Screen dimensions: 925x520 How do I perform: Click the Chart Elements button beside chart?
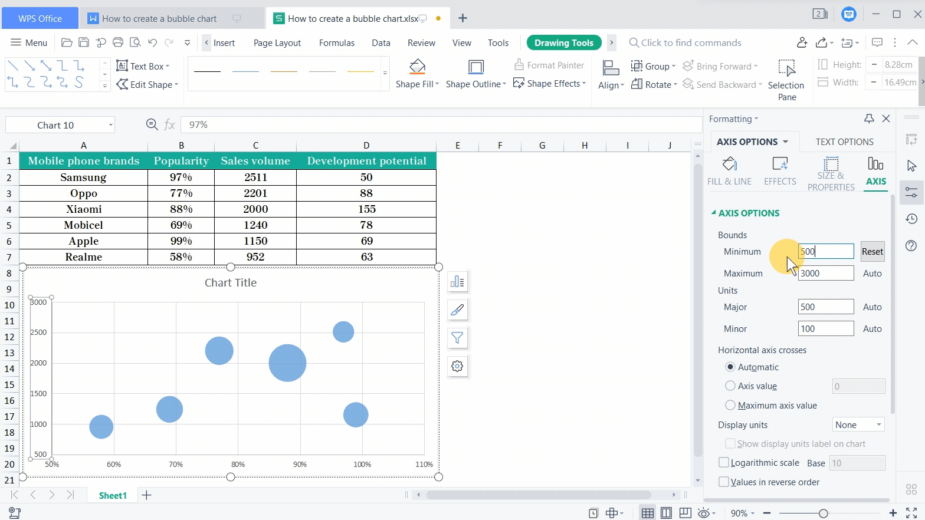457,282
